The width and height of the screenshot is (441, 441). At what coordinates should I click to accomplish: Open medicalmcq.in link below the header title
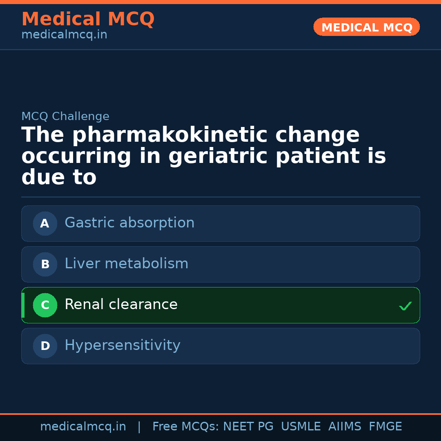[64, 35]
